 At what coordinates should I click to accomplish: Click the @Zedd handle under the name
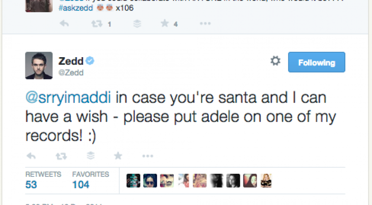(70, 72)
